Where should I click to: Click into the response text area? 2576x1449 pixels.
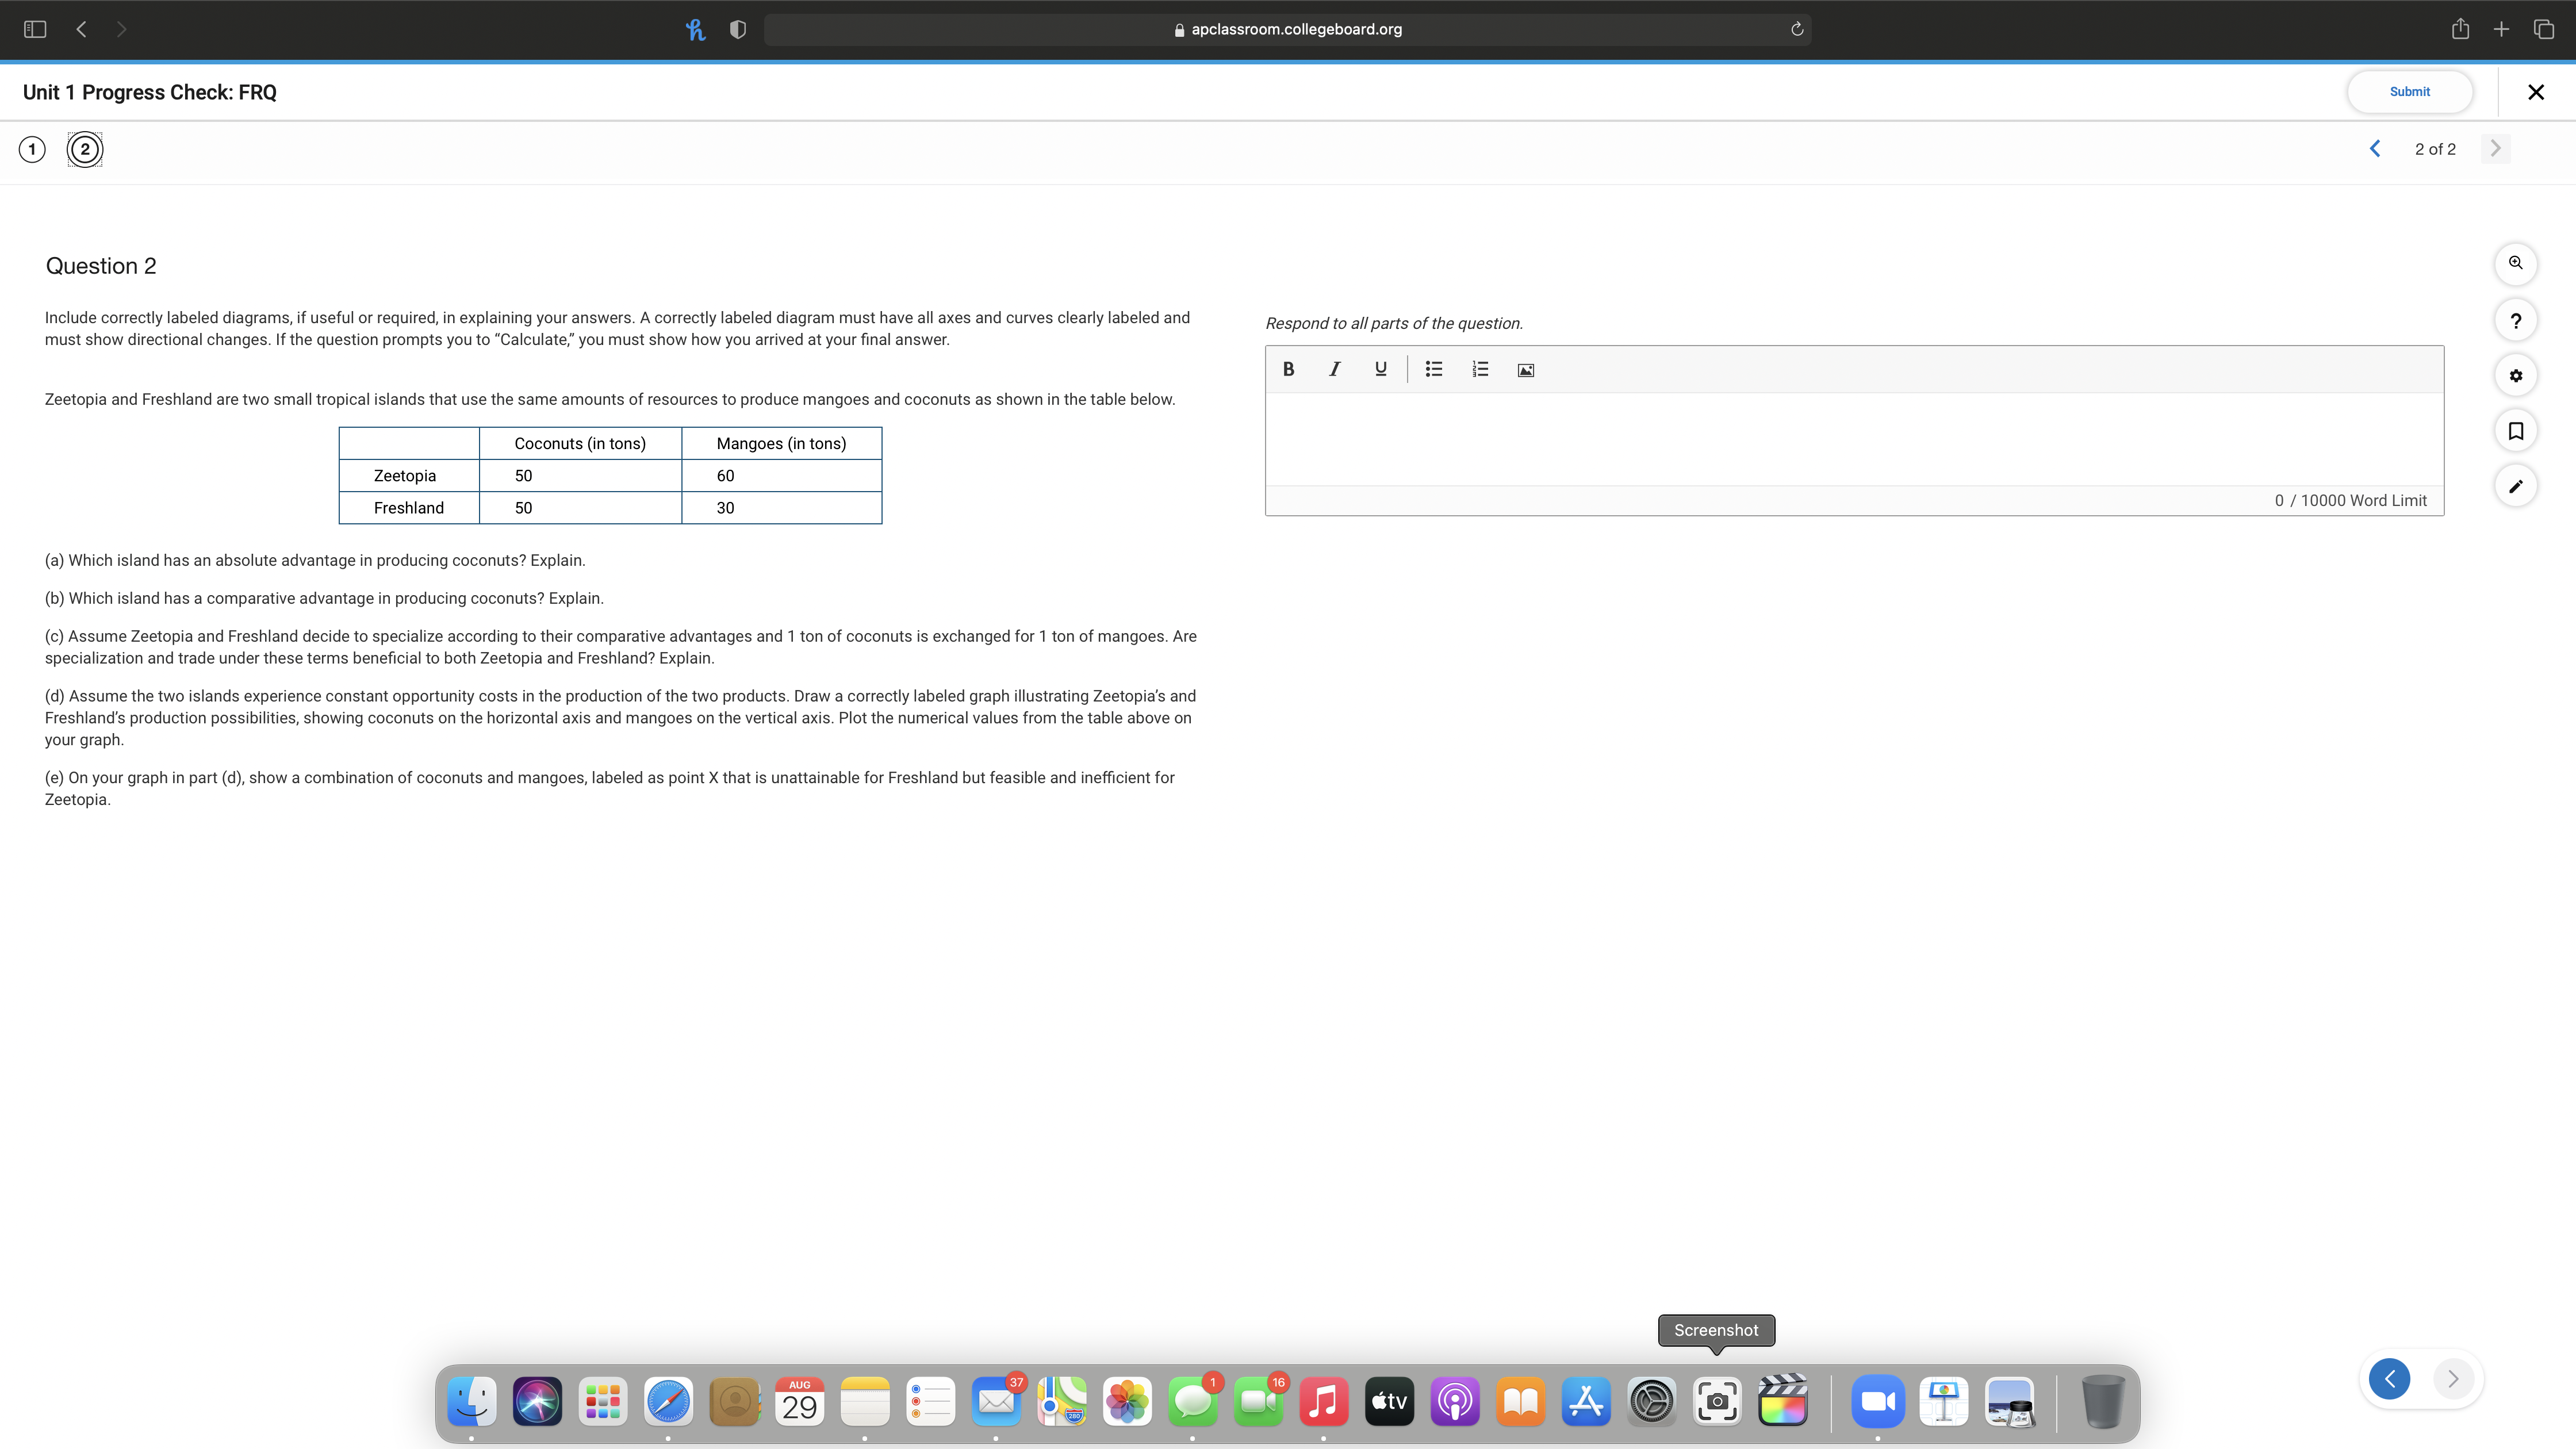[x=1853, y=438]
